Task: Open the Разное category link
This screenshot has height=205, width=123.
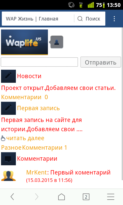Action: (11, 148)
